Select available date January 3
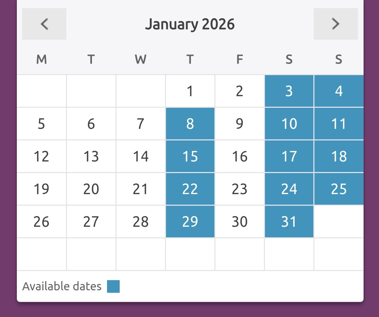The image size is (379, 317). 289,91
